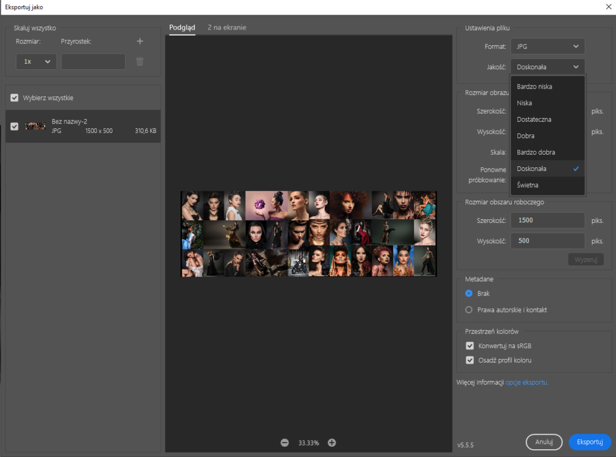Click the trash icon to delete scale
This screenshot has height=457, width=616.
(x=140, y=61)
